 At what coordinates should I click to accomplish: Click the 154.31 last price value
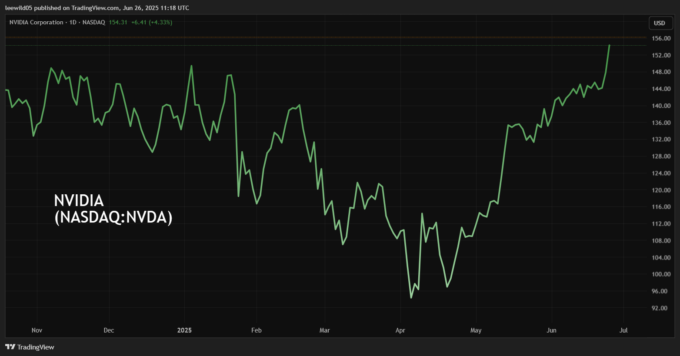(x=118, y=22)
